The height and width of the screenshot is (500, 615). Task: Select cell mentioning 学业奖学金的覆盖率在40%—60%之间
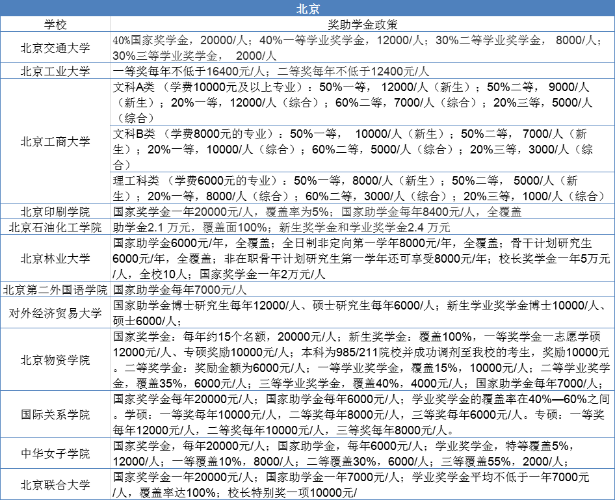tap(362, 414)
